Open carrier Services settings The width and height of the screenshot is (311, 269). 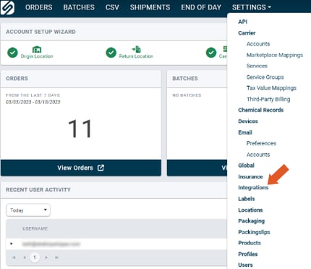[x=257, y=66]
